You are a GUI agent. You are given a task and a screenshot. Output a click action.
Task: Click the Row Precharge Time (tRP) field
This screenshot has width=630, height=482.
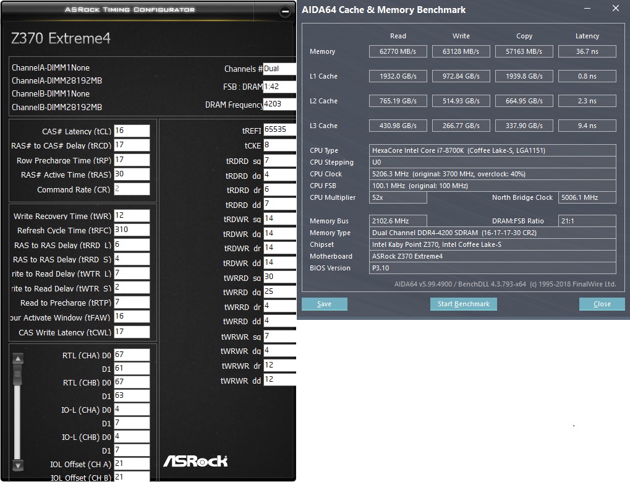point(132,160)
